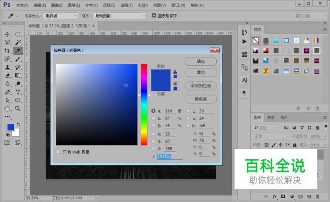
Task: Select the Healing Brush tool
Action: [8, 59]
